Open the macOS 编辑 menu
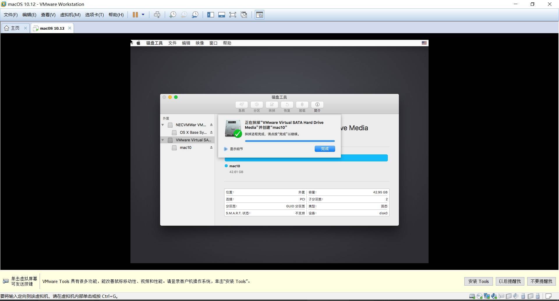 pyautogui.click(x=186, y=43)
